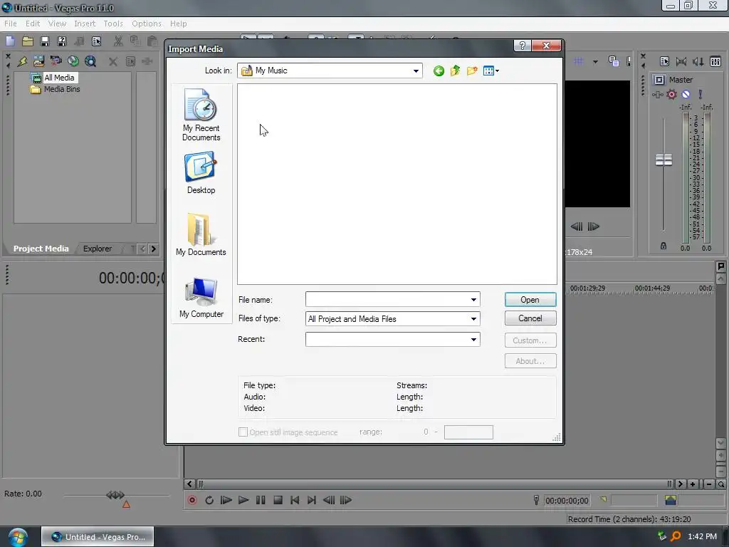Viewport: 729px width, 547px height.
Task: Click the Pause button in transport bar
Action: click(261, 500)
